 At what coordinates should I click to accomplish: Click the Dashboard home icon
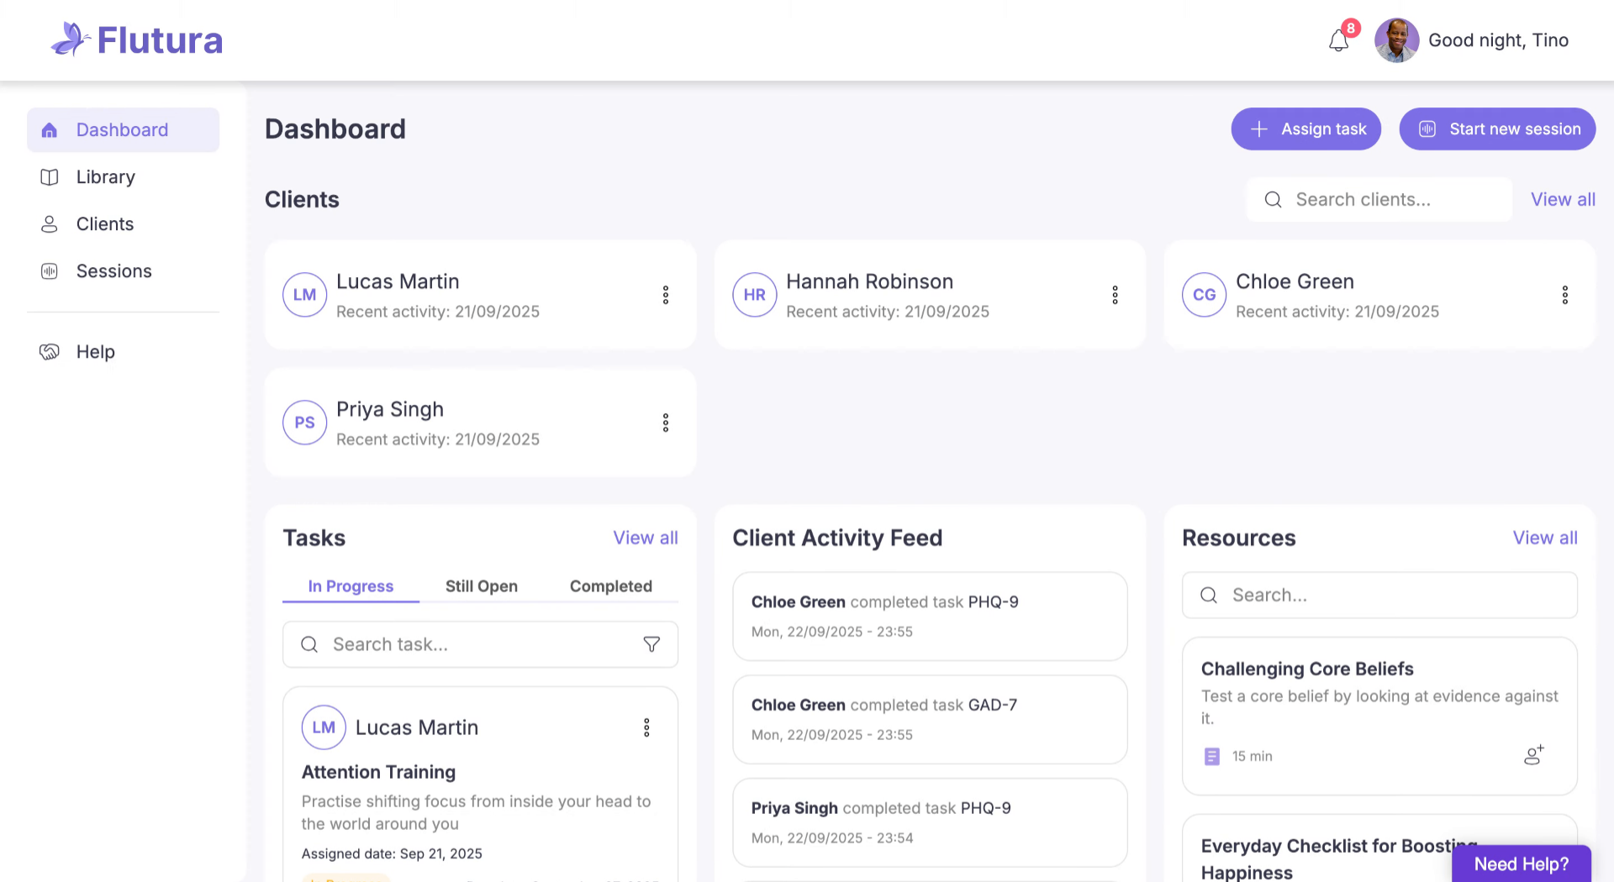(50, 130)
